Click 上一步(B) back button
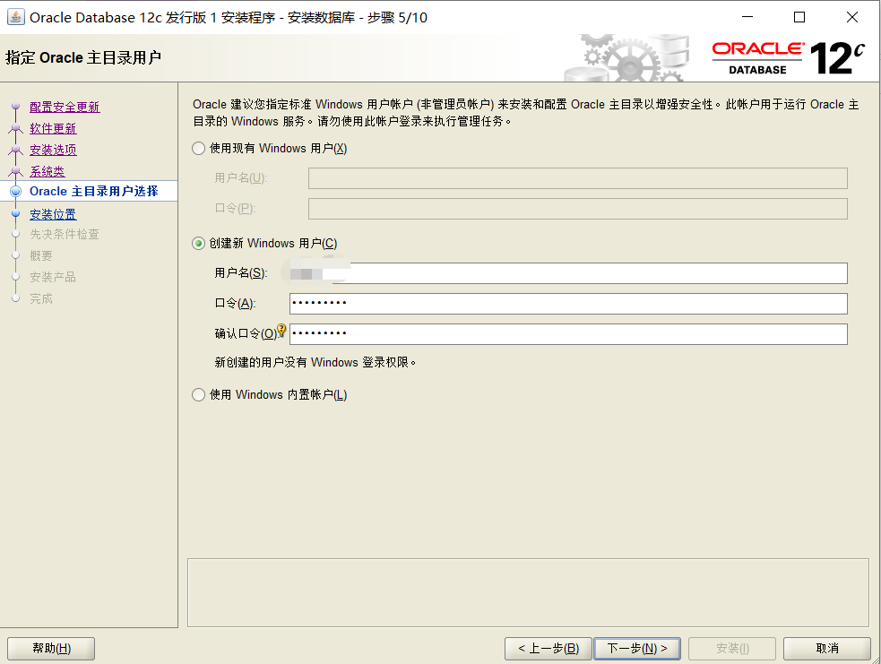881x664 pixels. (x=548, y=648)
